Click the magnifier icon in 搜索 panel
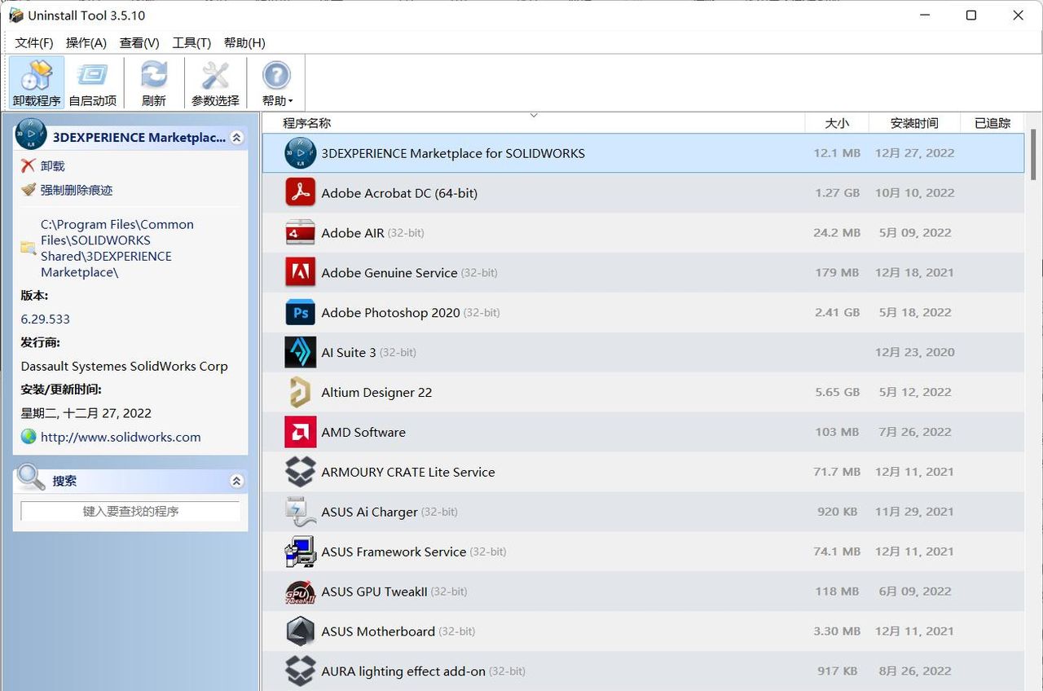Viewport: 1043px width, 691px height. (x=31, y=477)
